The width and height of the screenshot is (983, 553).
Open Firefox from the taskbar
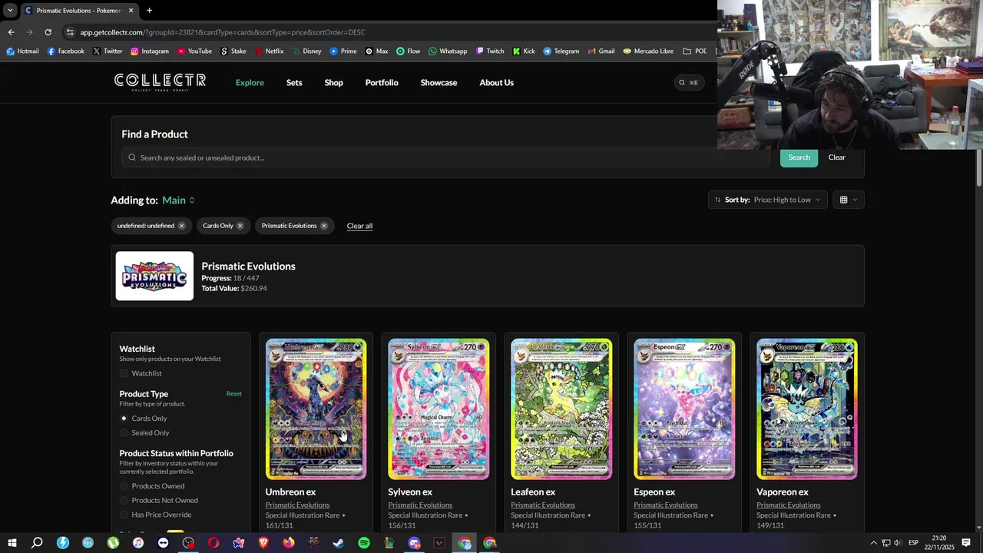coord(288,543)
